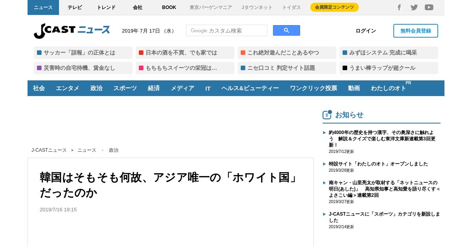Image resolution: width=472 pixels, height=247 pixels.
Task: Open topic ニセ口コミ 判定サイト話題
Action: pyautogui.click(x=287, y=68)
